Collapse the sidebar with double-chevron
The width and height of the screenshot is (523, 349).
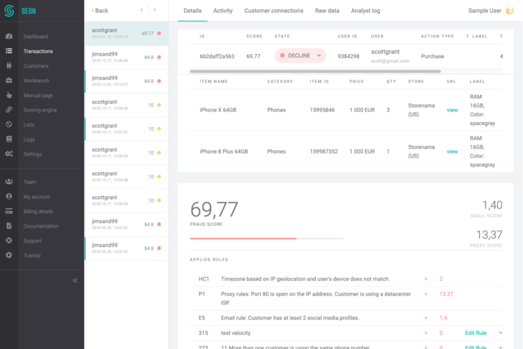pos(75,280)
